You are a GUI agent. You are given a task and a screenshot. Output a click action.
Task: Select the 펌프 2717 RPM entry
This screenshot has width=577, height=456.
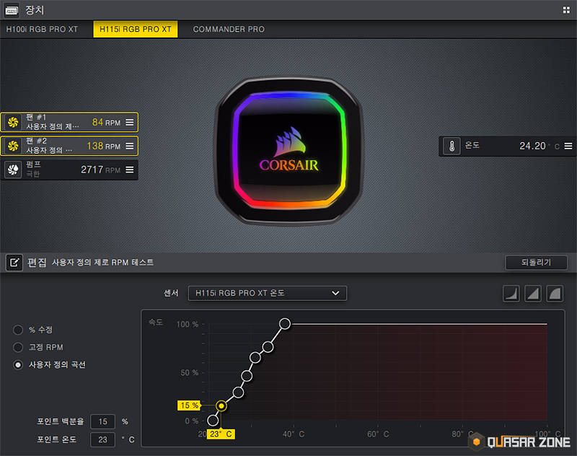coord(69,170)
